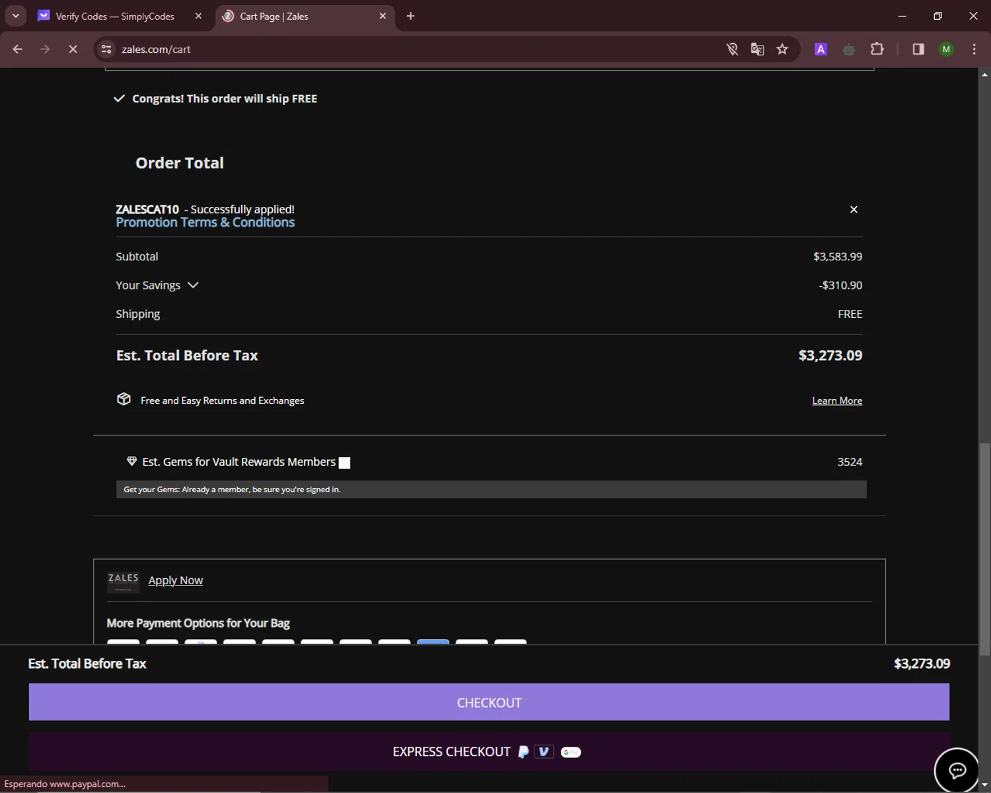Open the tab search dropdown in Chrome
Screen dimensions: 991x793
[15, 16]
